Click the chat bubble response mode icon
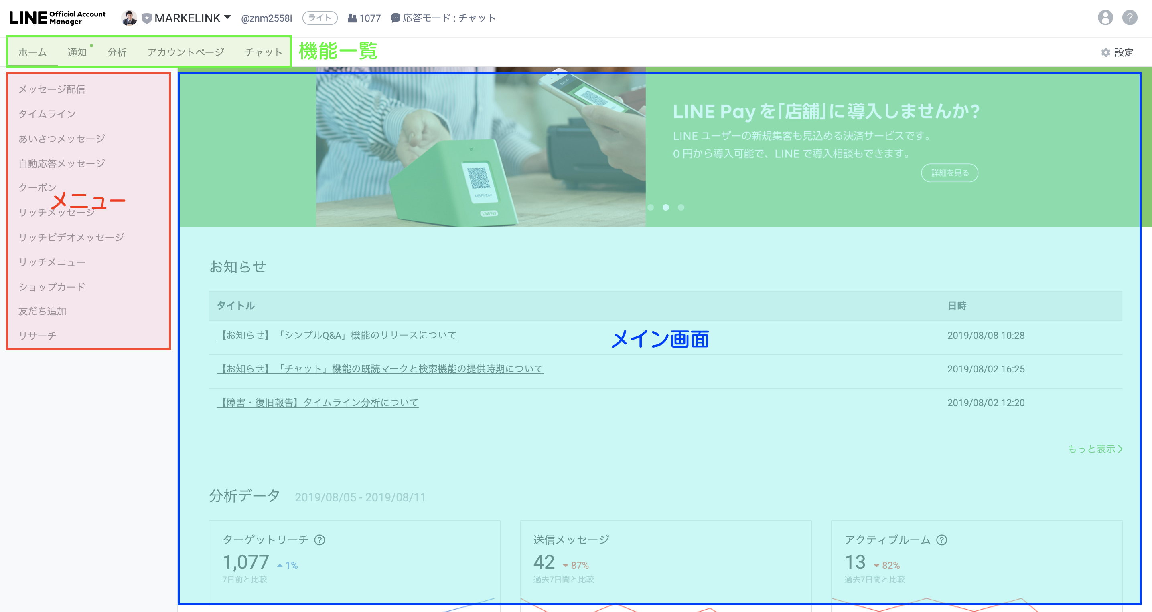 click(x=395, y=18)
